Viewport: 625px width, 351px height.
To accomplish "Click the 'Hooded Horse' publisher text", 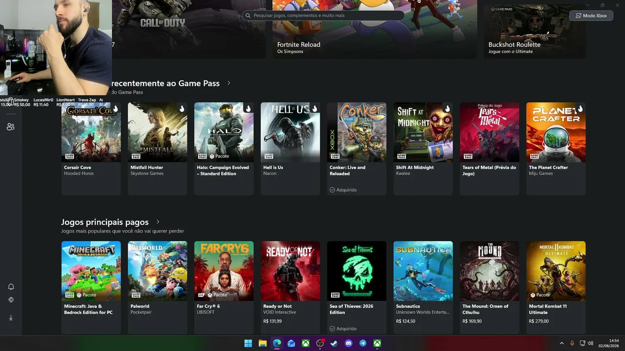I will [79, 174].
